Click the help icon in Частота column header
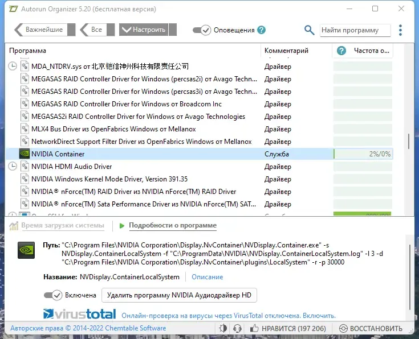 (341, 51)
